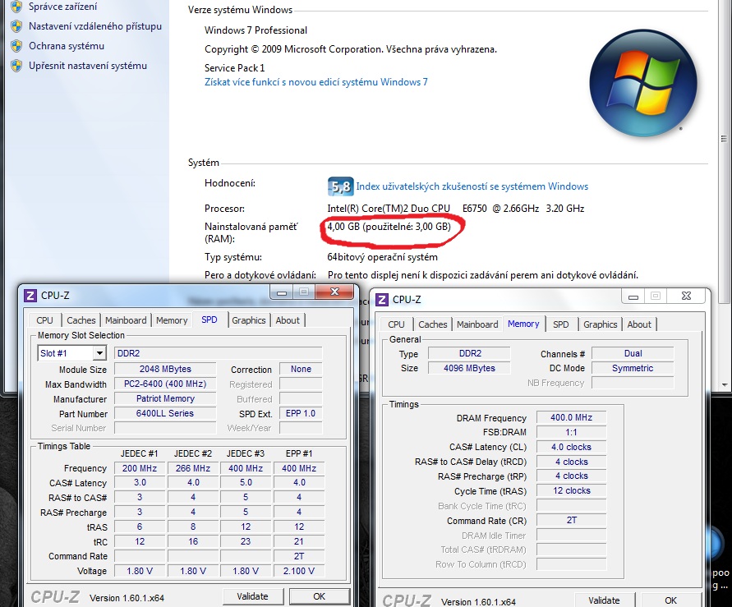
Task: Click RAM text 4,00 GB (použitelné: 3,00 GB)
Action: 389,227
